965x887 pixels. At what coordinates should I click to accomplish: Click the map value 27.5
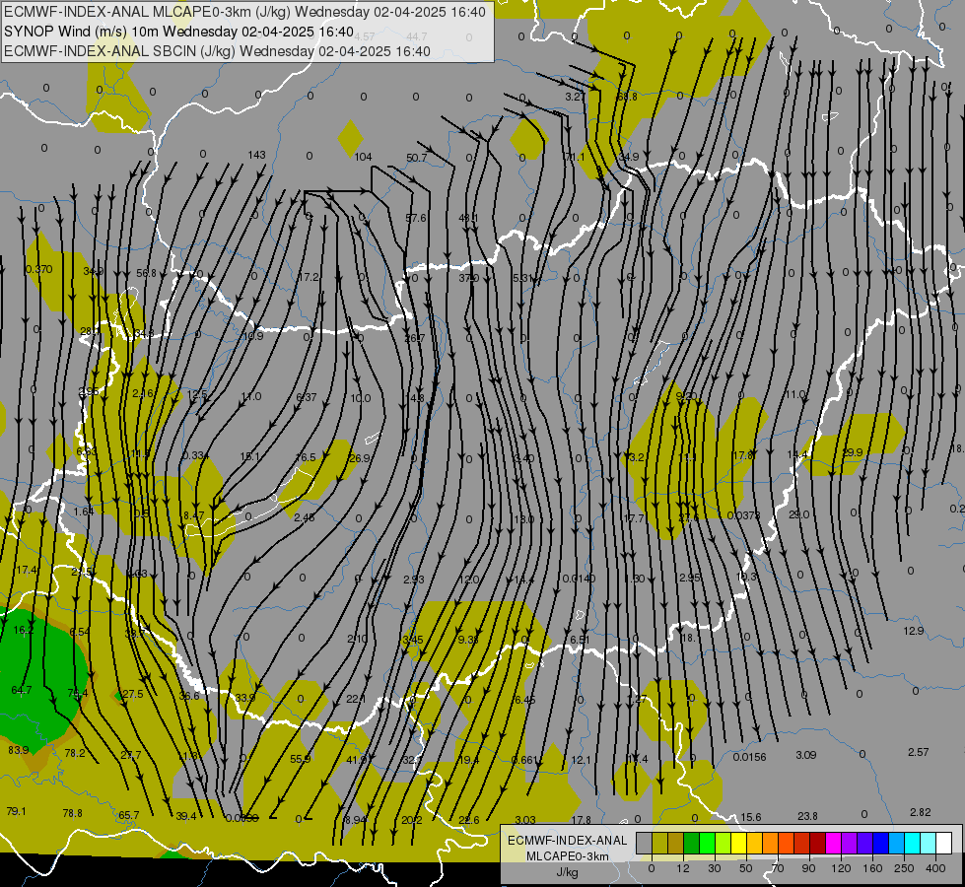coord(133,694)
